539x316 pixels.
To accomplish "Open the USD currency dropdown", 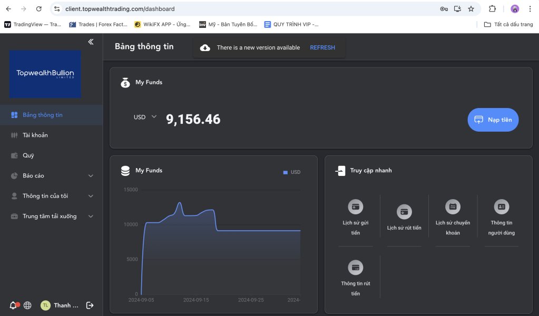I will click(x=145, y=117).
